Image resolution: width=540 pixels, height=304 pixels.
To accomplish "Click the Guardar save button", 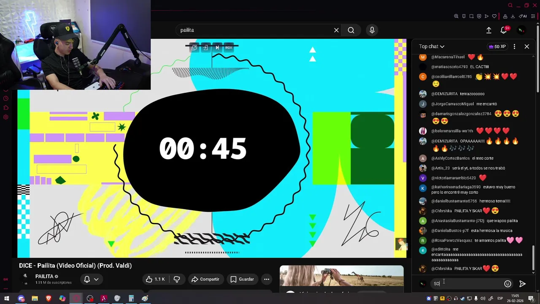I will (242, 279).
